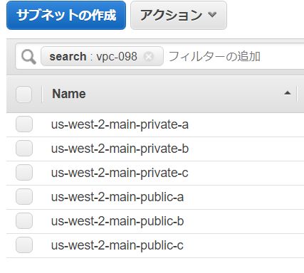
Task: Check the us-west-2-main-public-c checkbox
Action: coord(24,245)
